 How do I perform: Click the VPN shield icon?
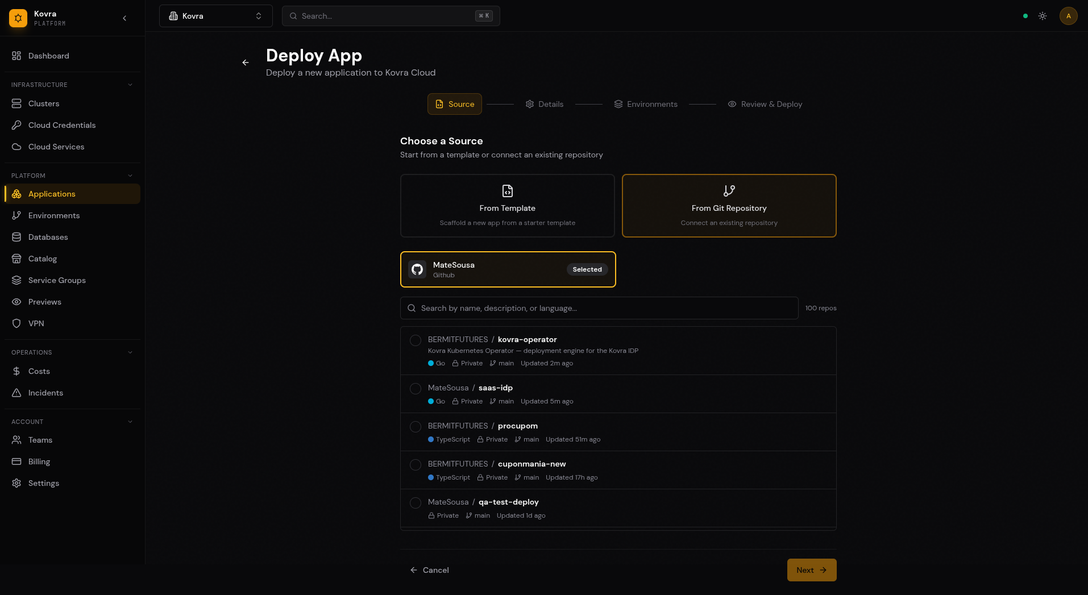click(x=16, y=323)
